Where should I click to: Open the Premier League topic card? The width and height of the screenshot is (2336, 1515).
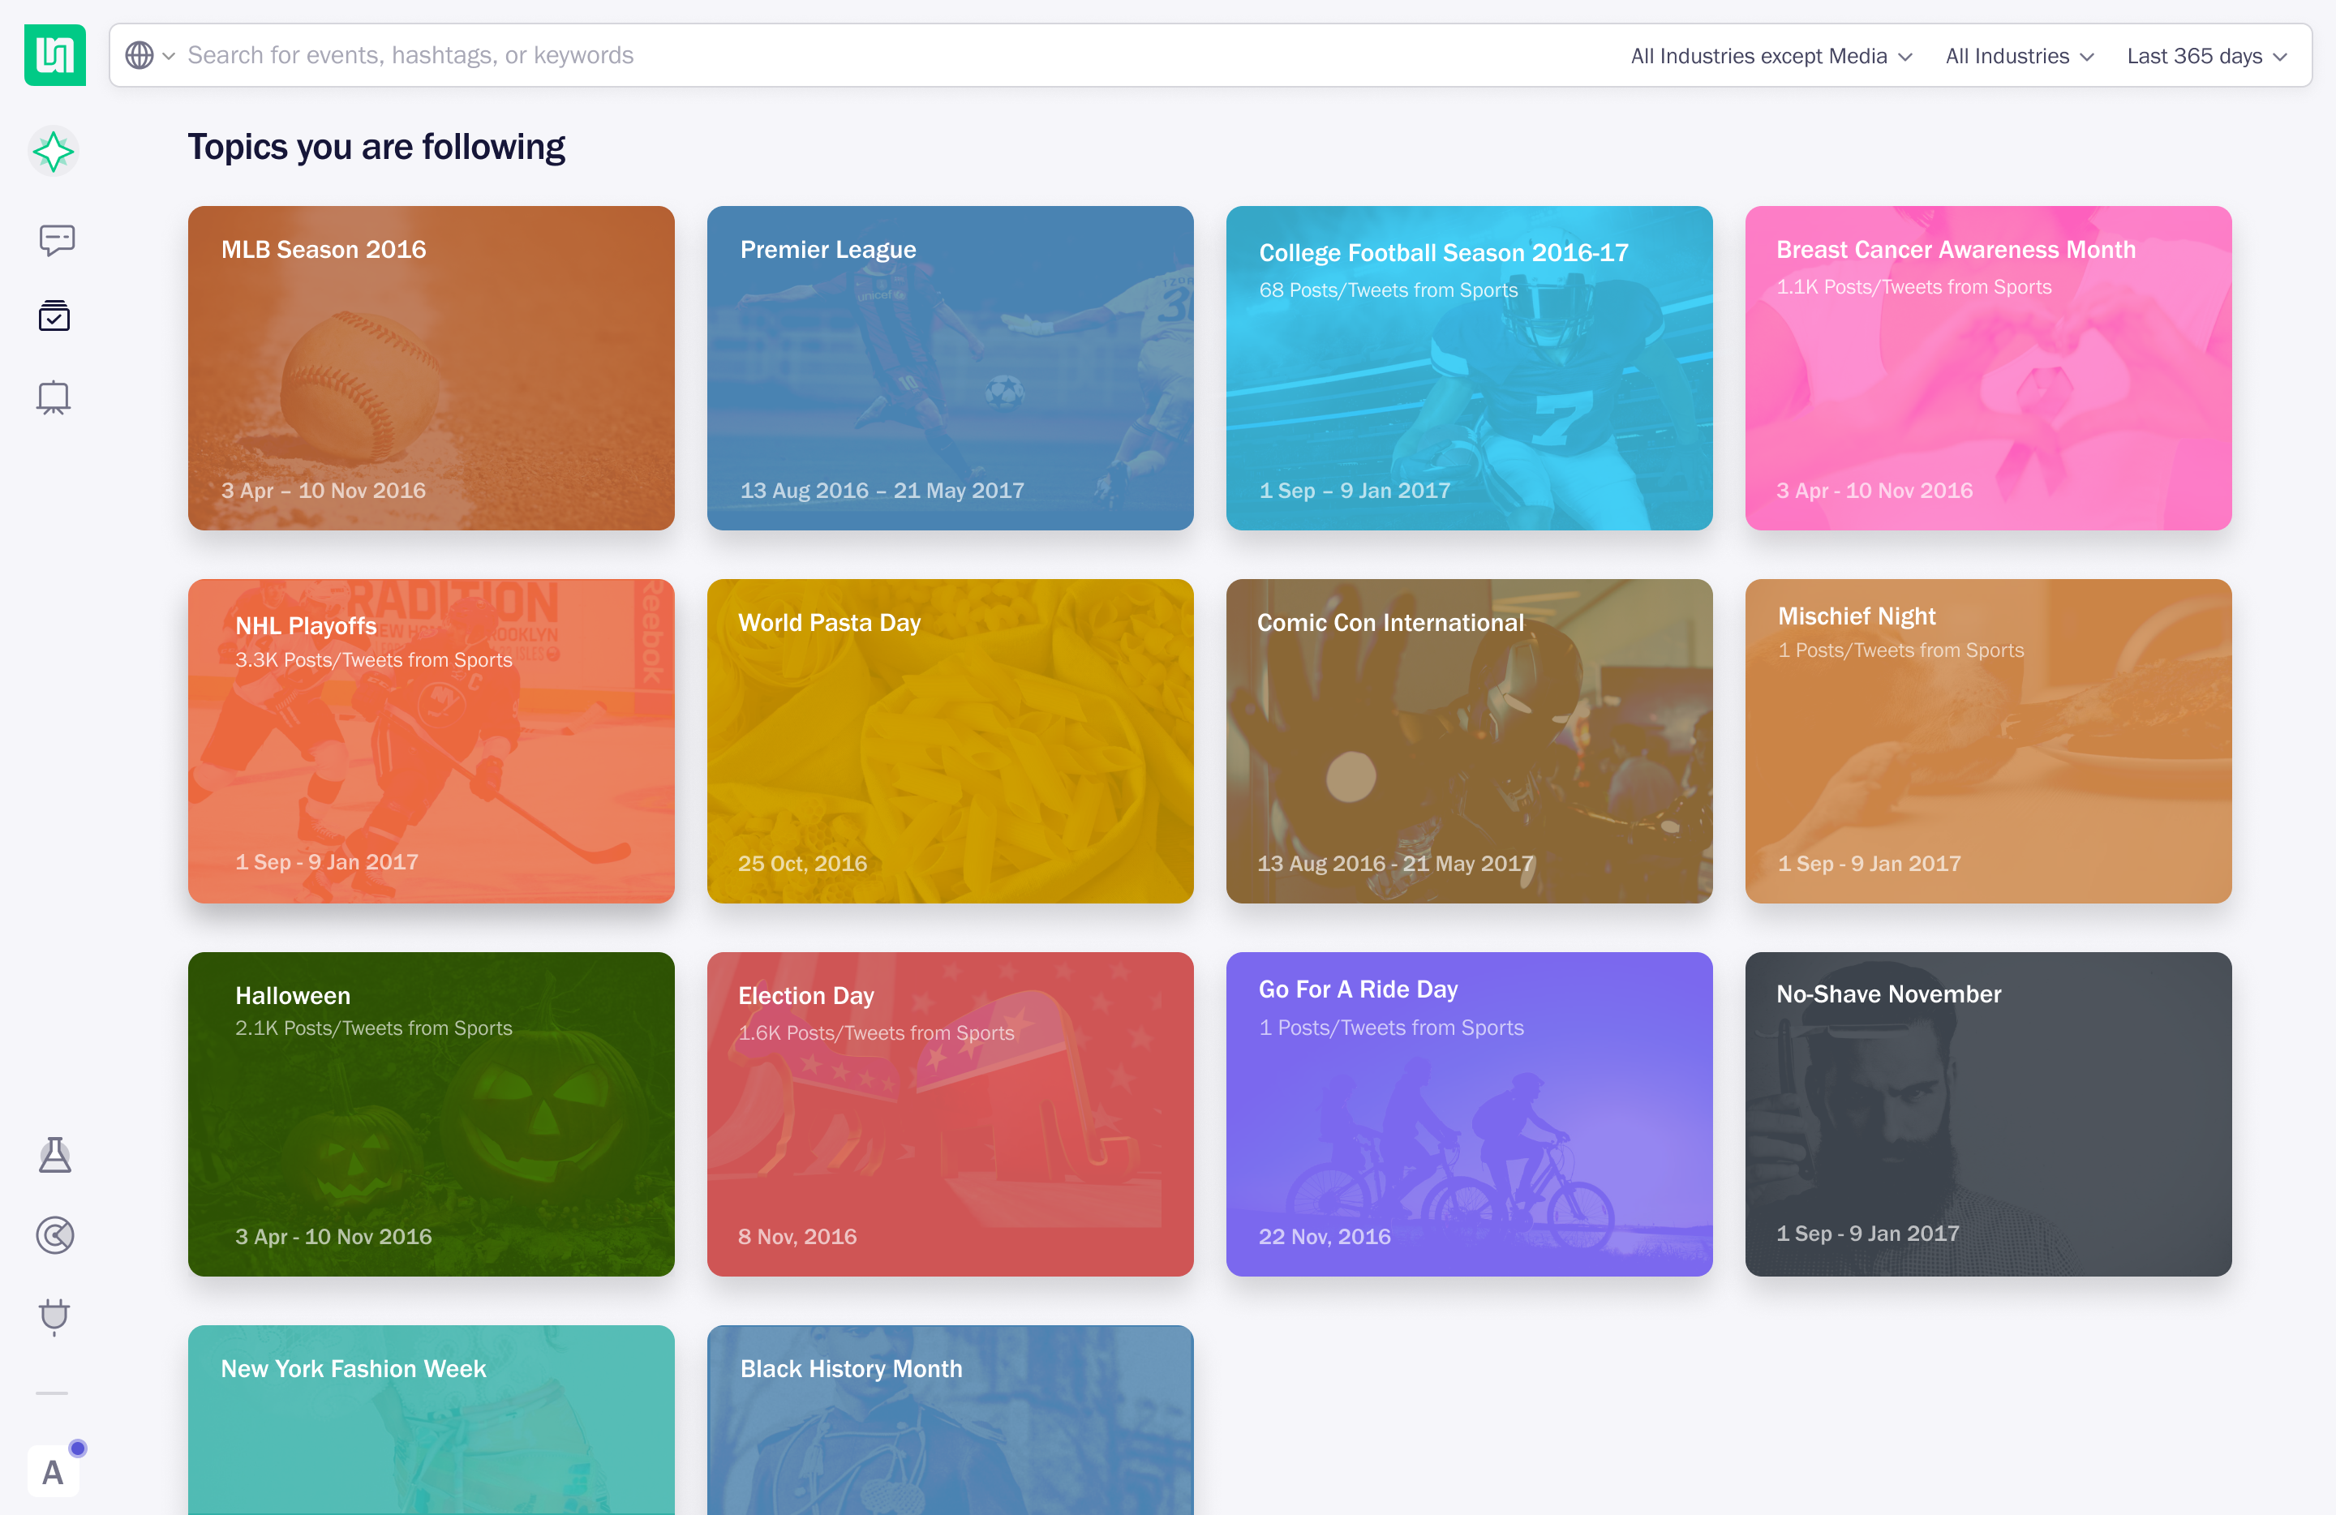[x=950, y=368]
